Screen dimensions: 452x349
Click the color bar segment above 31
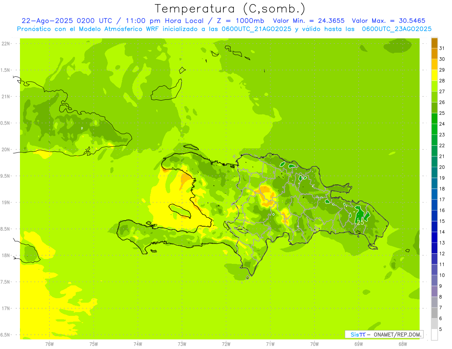pos(434,43)
